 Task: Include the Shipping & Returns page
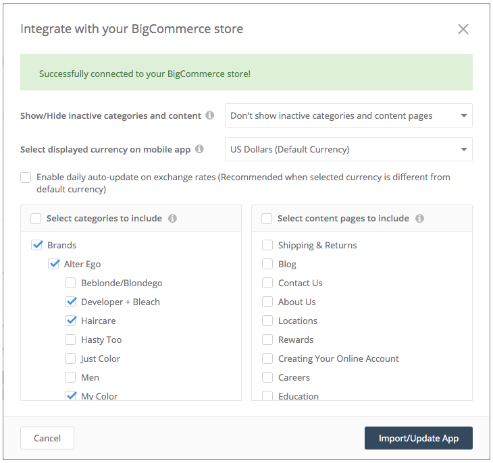tap(267, 245)
